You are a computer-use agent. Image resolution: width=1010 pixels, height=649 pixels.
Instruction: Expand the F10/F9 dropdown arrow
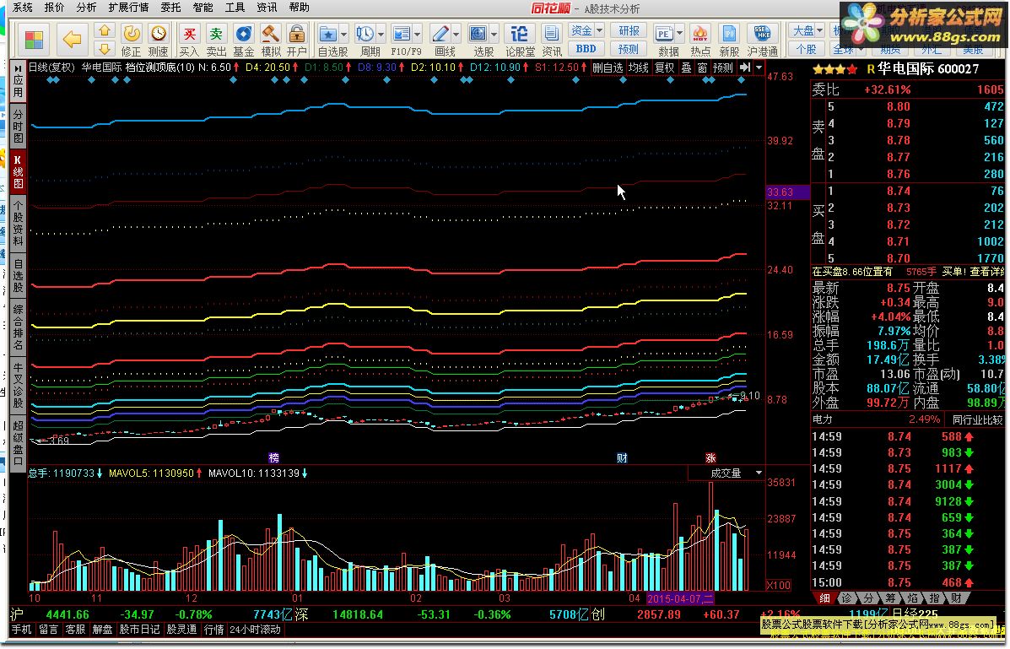(x=418, y=34)
